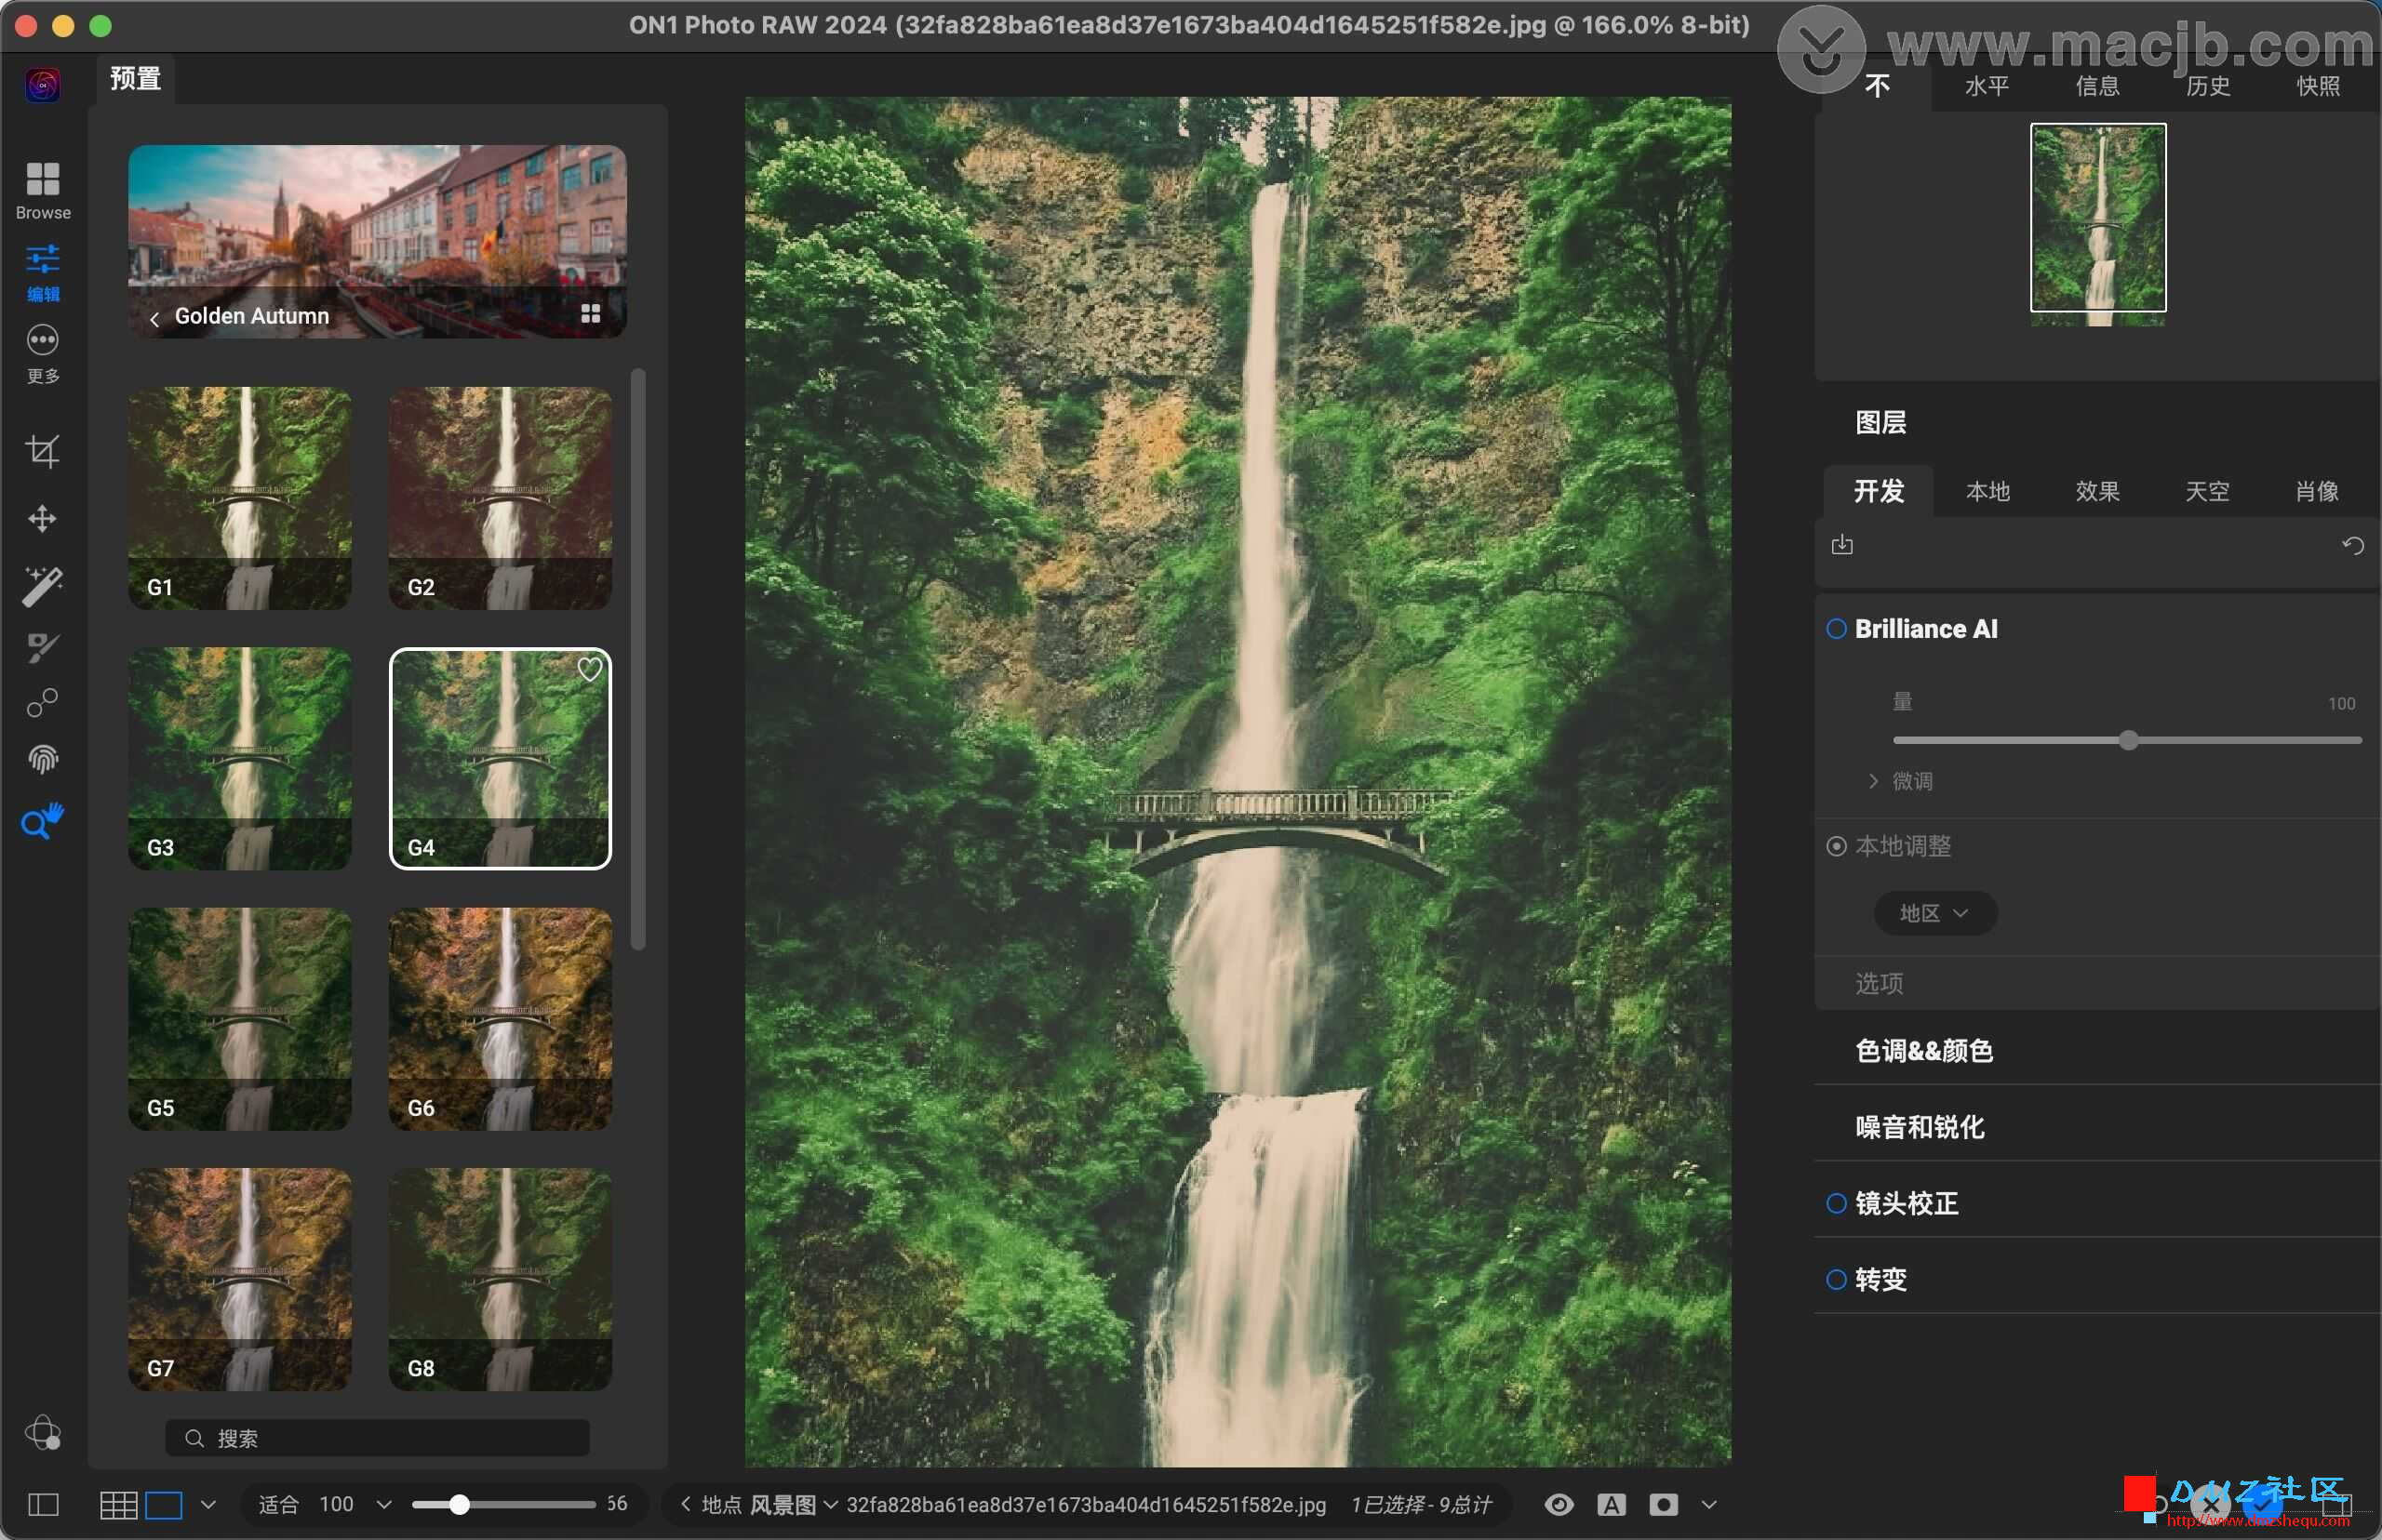The width and height of the screenshot is (2382, 1540).
Task: Toggle preview eye icon in bottom bar
Action: (x=1559, y=1504)
